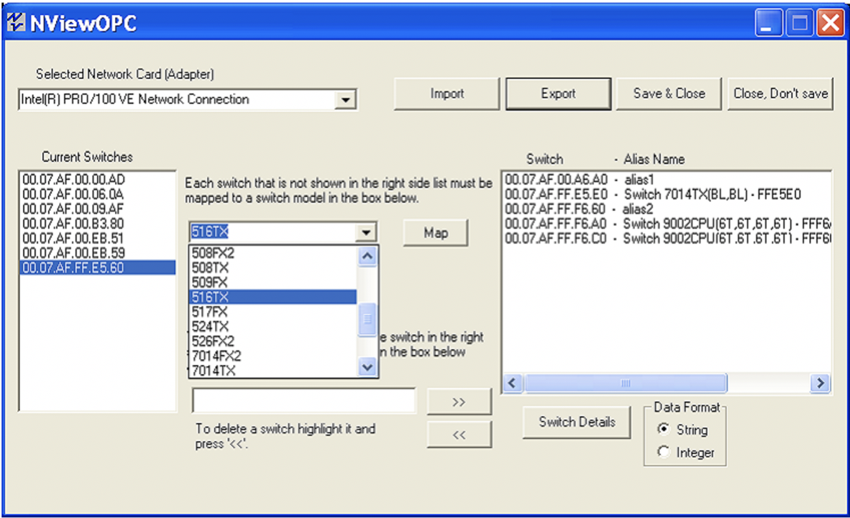The height and width of the screenshot is (518, 850).
Task: Select the alias1 row in mapped switches
Action: click(x=667, y=179)
